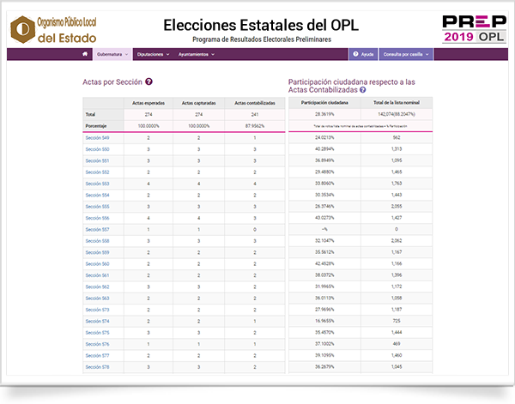Click the Actas esperadas column header
Image resolution: width=515 pixels, height=404 pixels.
point(148,103)
